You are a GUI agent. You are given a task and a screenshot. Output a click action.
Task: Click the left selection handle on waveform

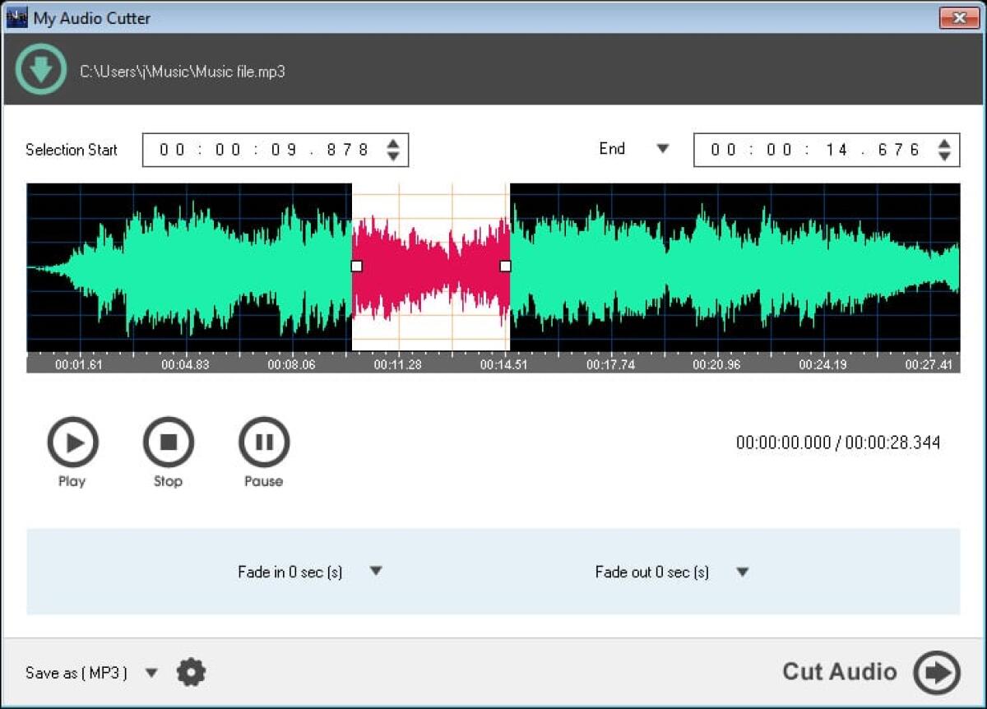click(356, 265)
